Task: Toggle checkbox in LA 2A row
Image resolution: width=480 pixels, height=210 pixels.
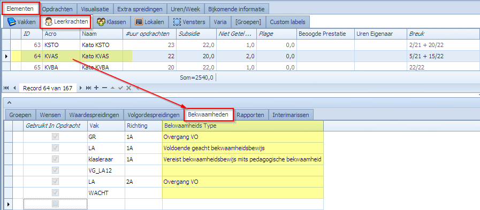Action: click(56, 182)
